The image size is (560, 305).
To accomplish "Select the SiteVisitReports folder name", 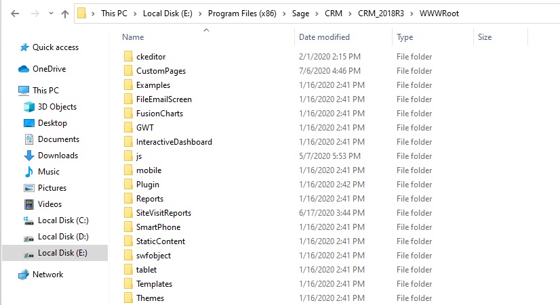I will (x=163, y=213).
